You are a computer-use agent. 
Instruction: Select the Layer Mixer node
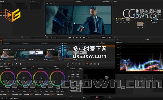(154, 20)
